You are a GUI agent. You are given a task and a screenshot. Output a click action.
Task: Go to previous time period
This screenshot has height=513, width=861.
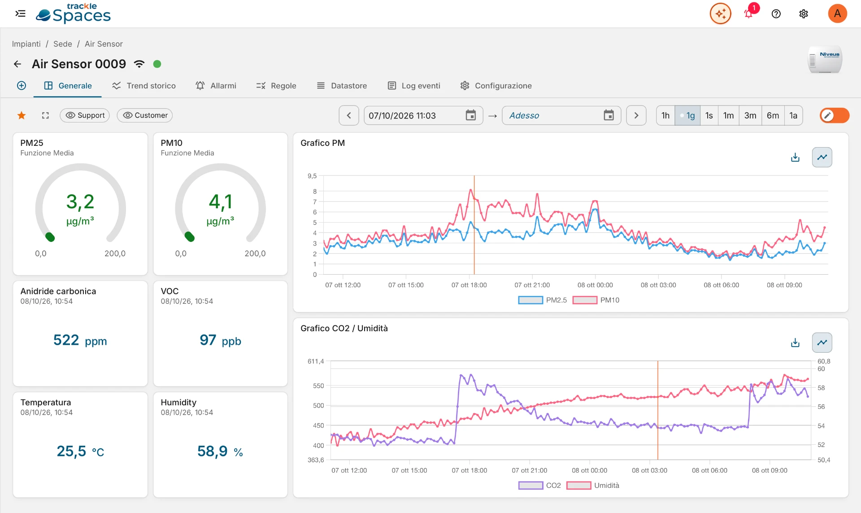coord(349,115)
